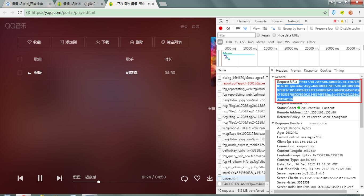Switch to the Console tab in DevTools
Viewport: 364px width, 196px height.
pyautogui.click(x=261, y=21)
